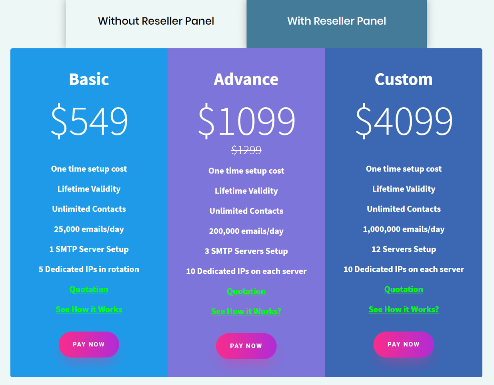Open the Quotation link under Basic plan
The image size is (494, 385).
[89, 289]
